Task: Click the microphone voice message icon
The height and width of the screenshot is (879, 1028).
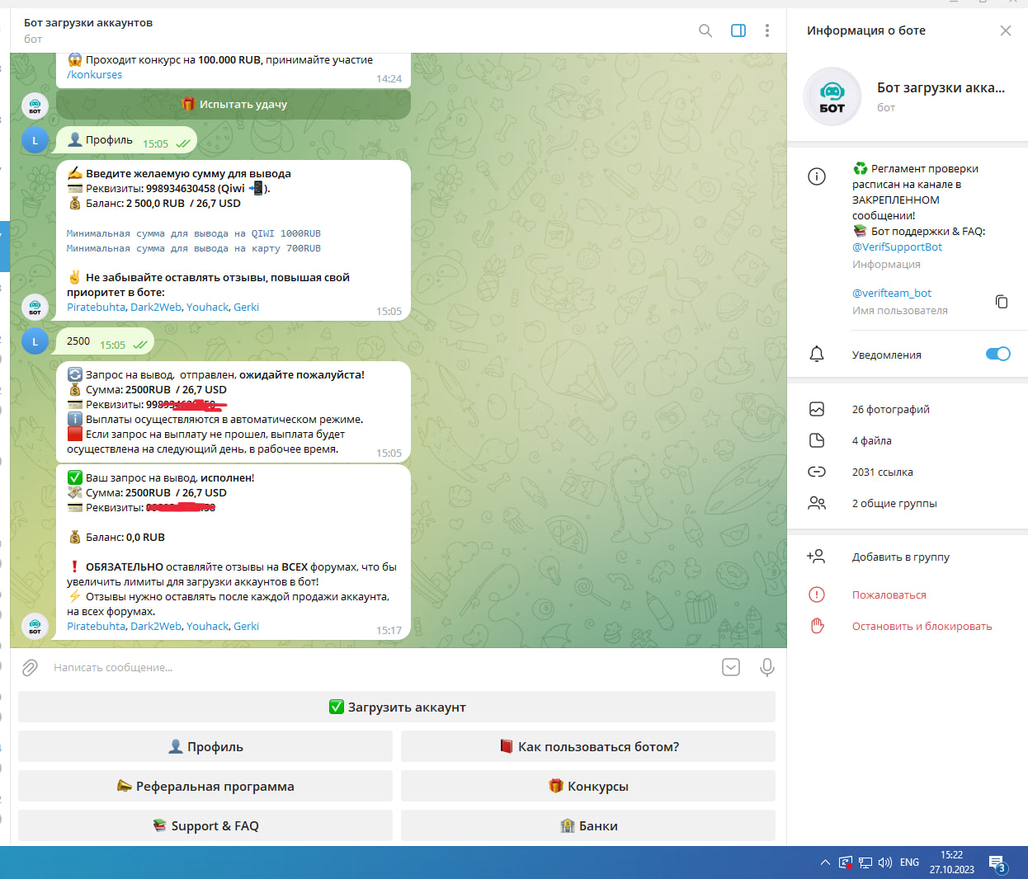Action: tap(766, 667)
